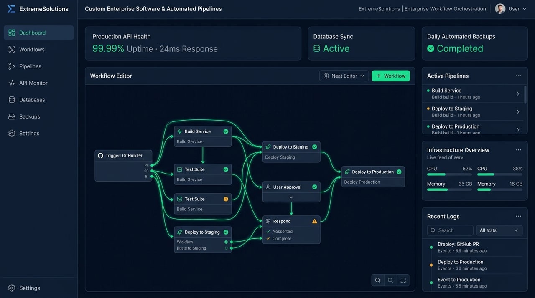
Task: Open the Pipelines sidebar section
Action: pos(38,66)
